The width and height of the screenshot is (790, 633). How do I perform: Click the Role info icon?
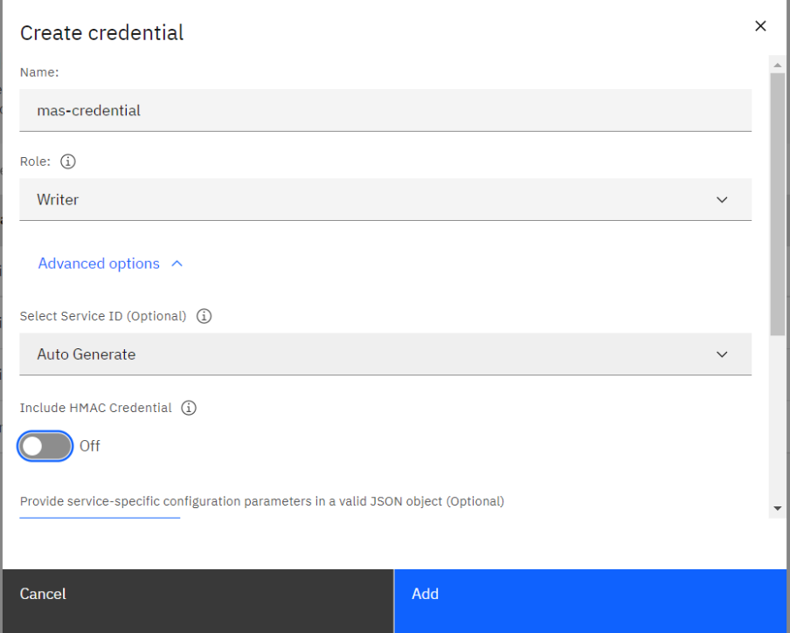[x=68, y=162]
